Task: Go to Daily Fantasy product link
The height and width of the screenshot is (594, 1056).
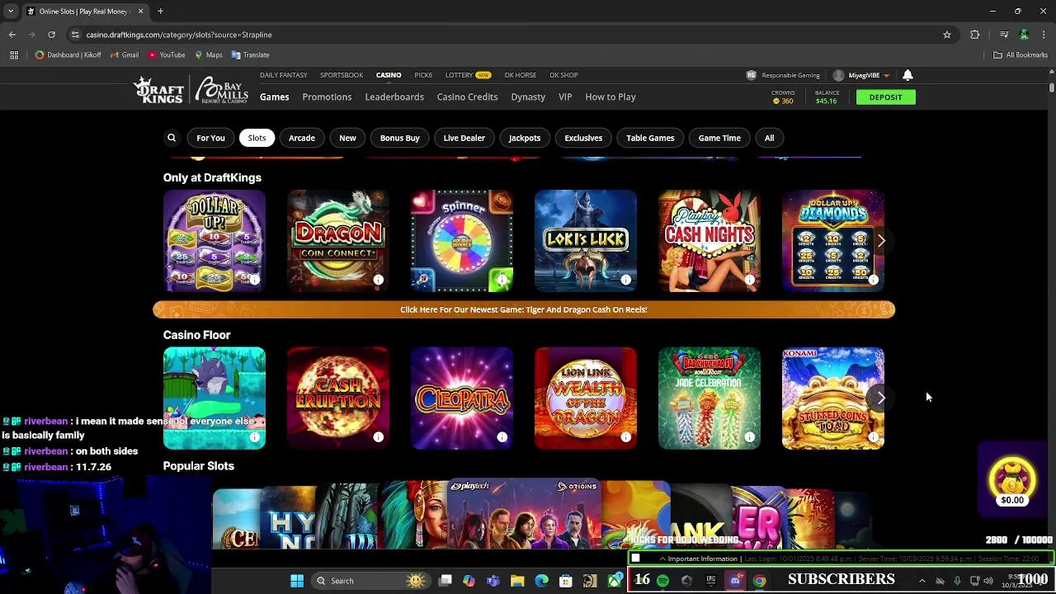Action: click(283, 75)
